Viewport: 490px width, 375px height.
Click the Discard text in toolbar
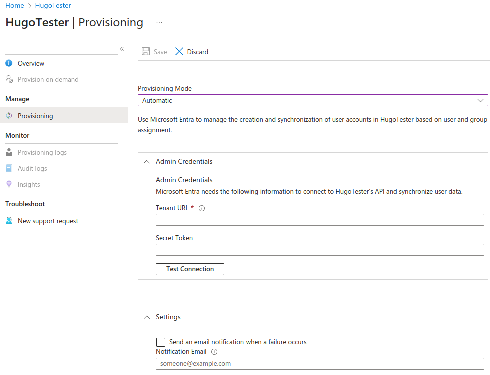point(197,52)
